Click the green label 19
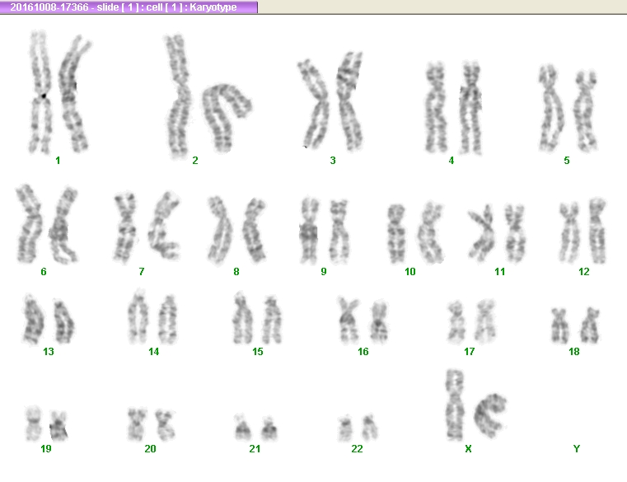This screenshot has width=627, height=482. click(46, 448)
